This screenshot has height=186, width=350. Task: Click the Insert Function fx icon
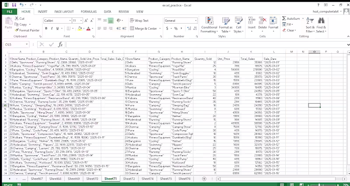click(x=60, y=45)
